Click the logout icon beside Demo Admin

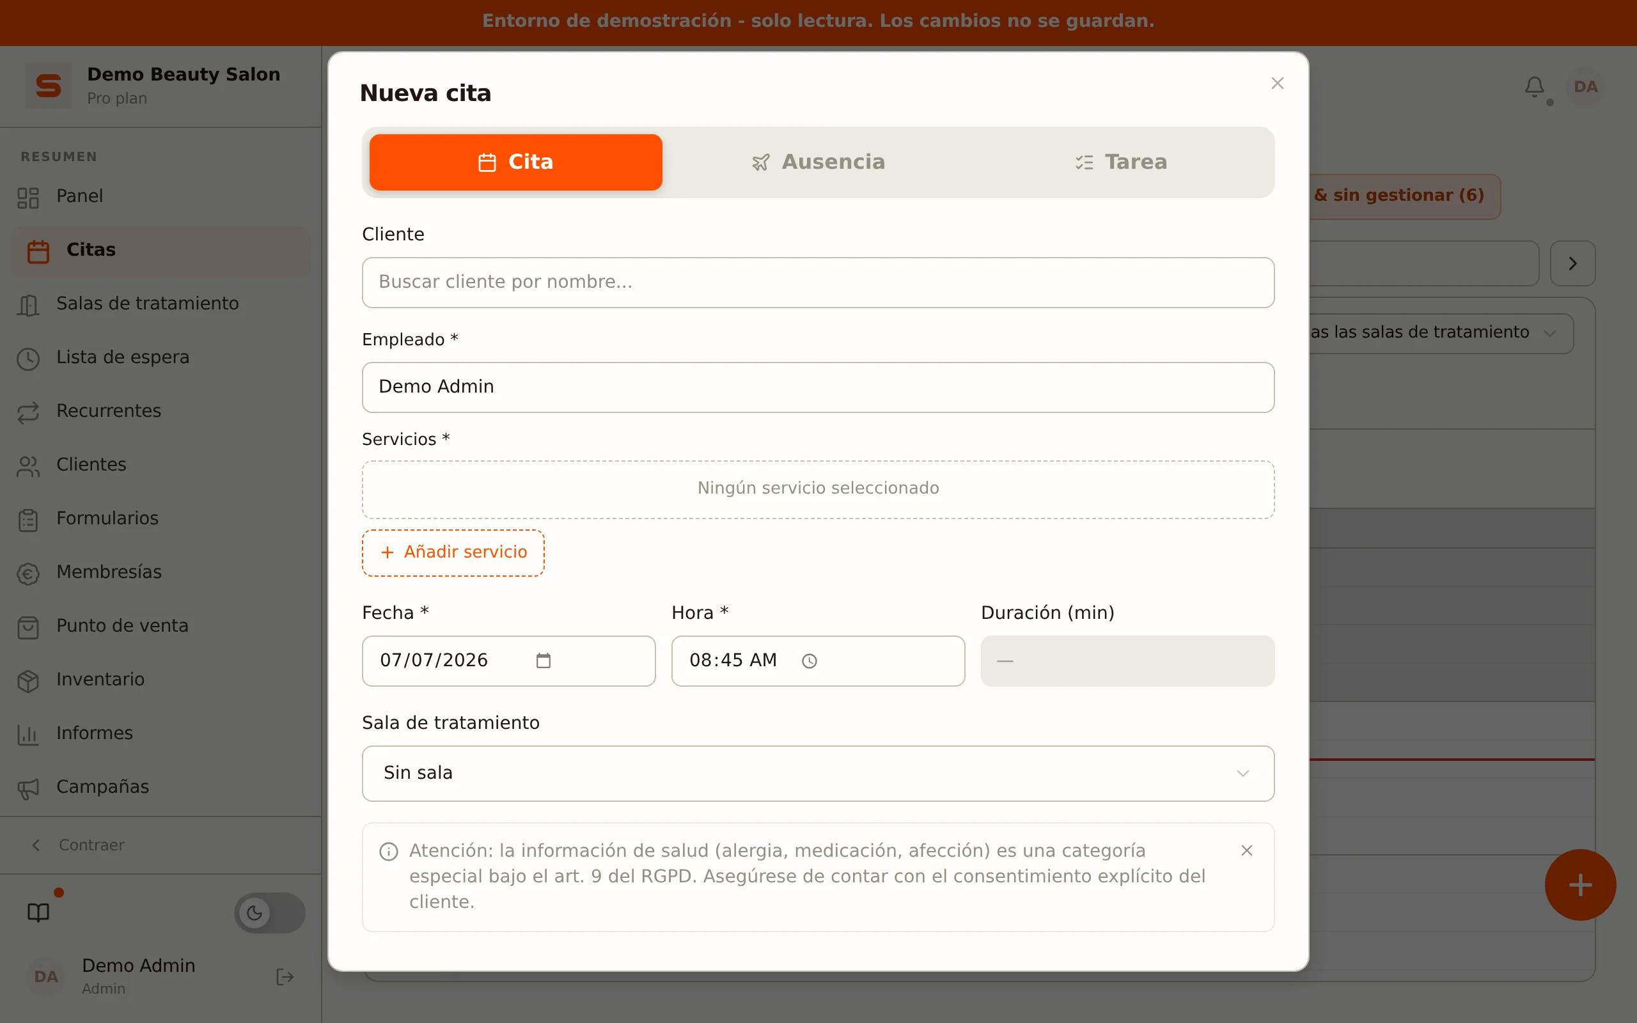tap(285, 976)
